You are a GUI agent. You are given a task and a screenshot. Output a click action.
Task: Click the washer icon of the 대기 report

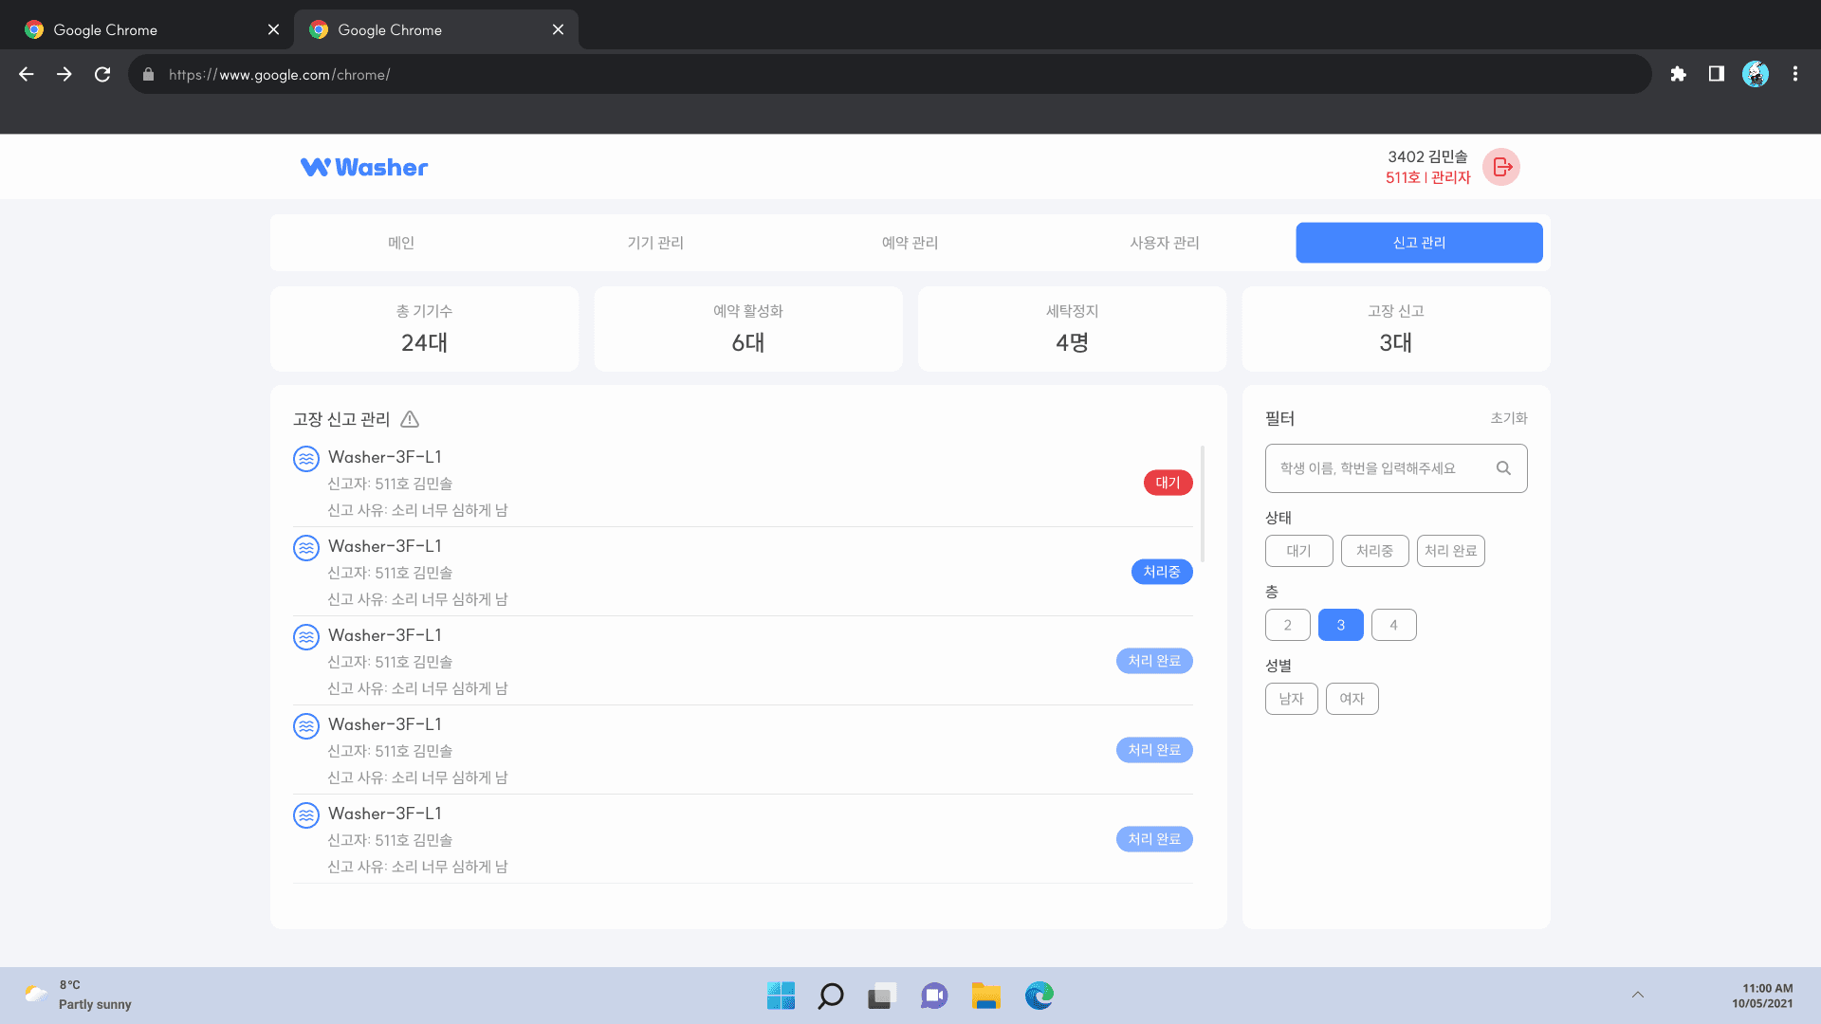click(x=306, y=459)
